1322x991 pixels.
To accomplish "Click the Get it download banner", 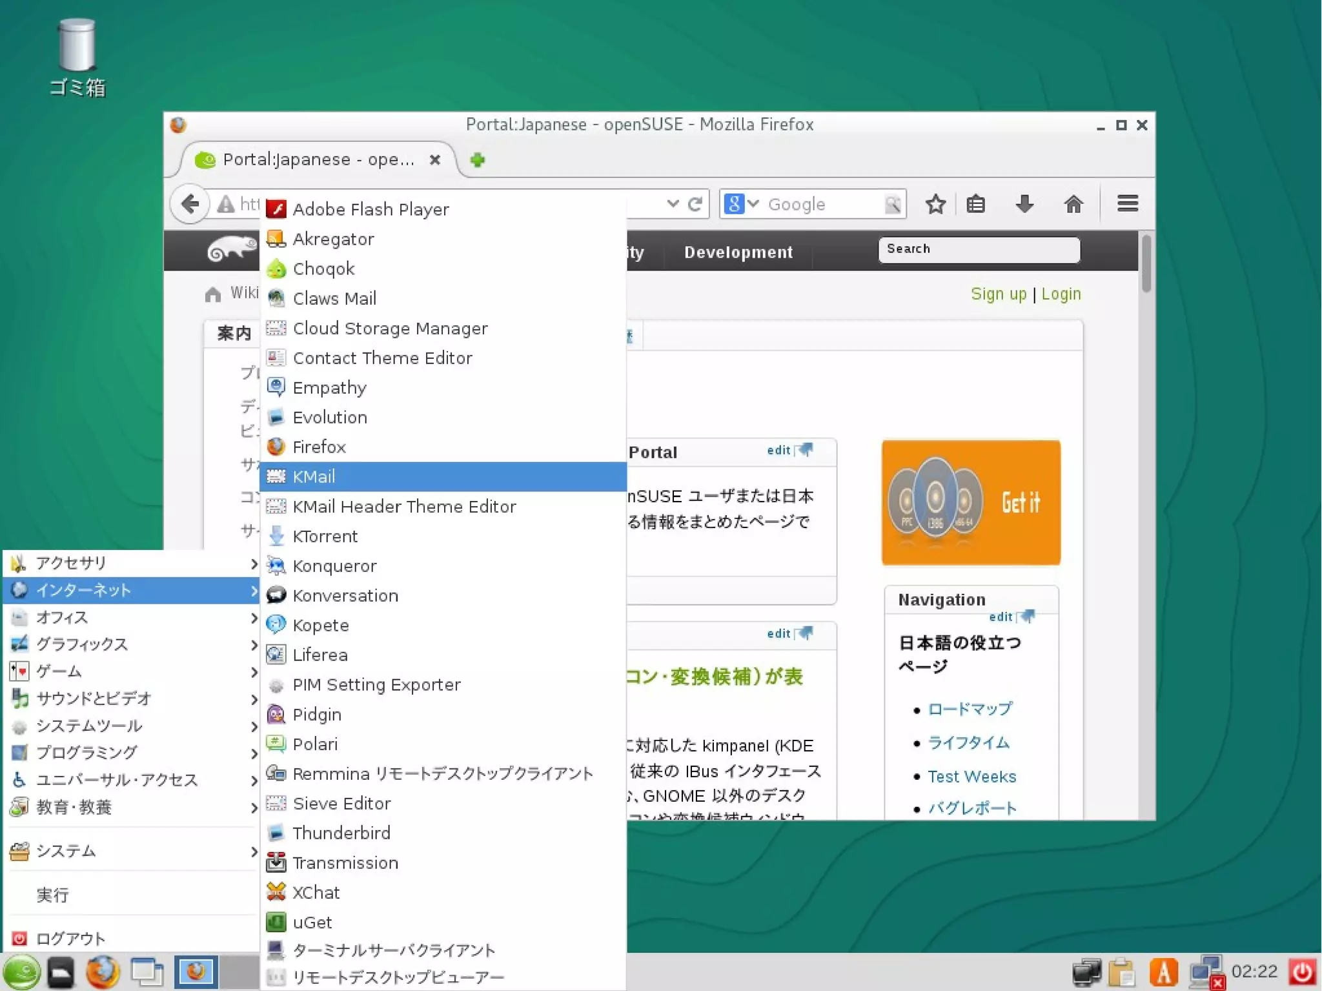I will (x=971, y=502).
